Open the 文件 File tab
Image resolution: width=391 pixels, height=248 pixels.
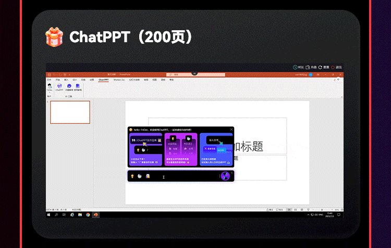pyautogui.click(x=49, y=80)
